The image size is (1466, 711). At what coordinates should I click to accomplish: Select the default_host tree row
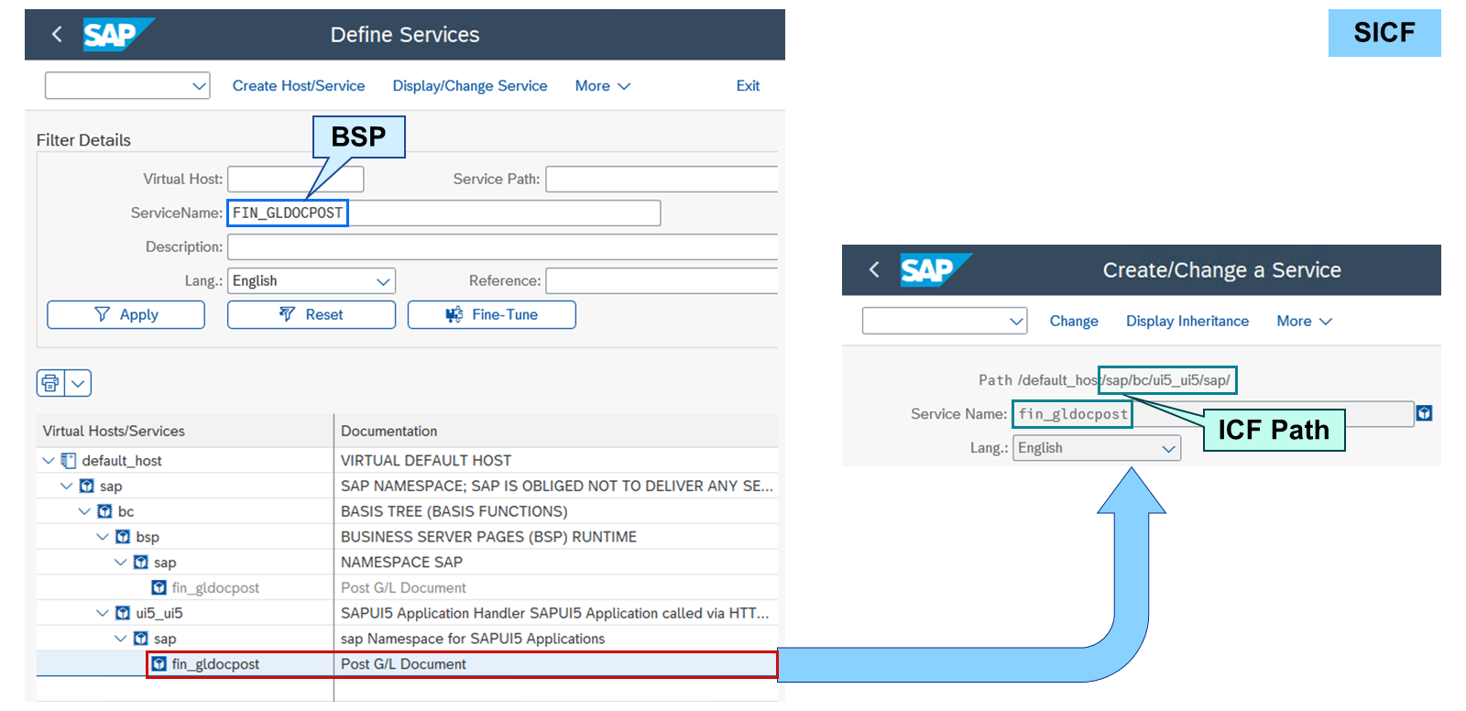point(407,460)
